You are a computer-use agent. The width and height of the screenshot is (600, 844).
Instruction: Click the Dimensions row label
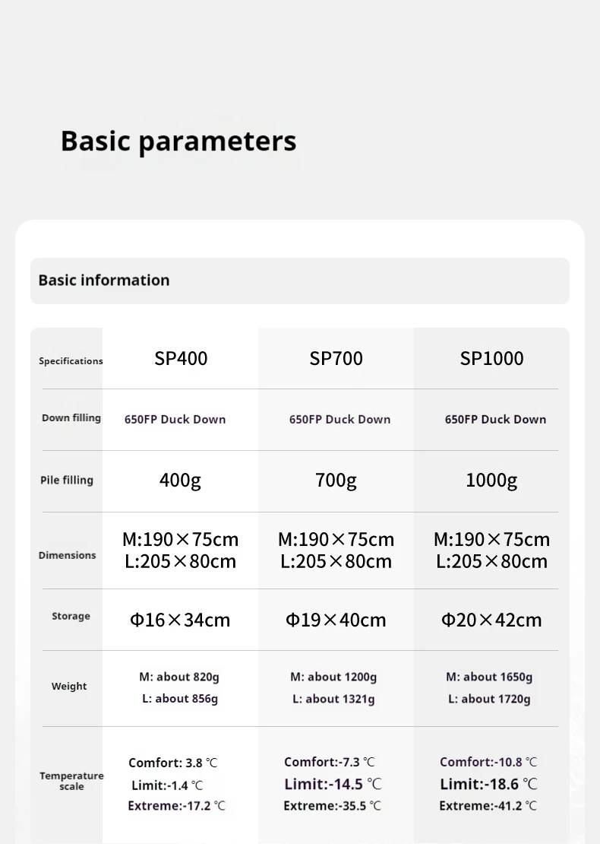68,555
